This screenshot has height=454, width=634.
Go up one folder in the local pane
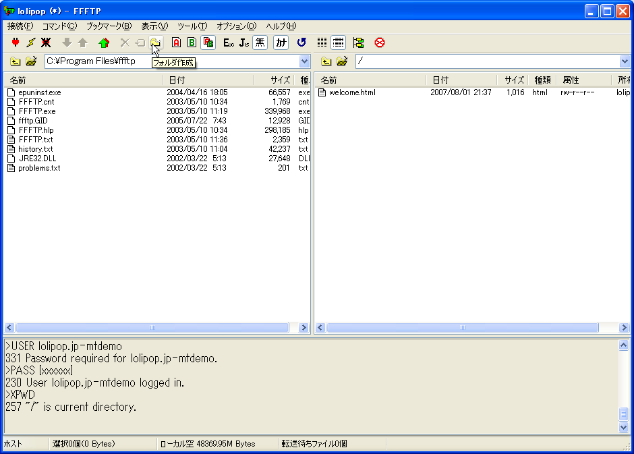pyautogui.click(x=16, y=61)
